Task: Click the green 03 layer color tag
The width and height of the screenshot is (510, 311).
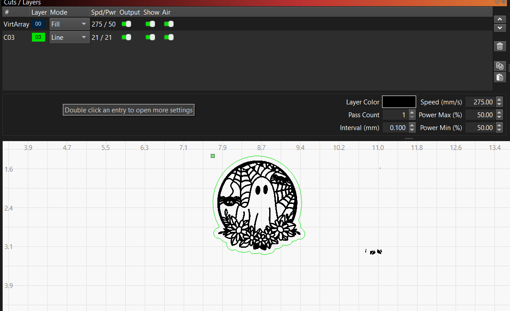Action: pyautogui.click(x=39, y=38)
